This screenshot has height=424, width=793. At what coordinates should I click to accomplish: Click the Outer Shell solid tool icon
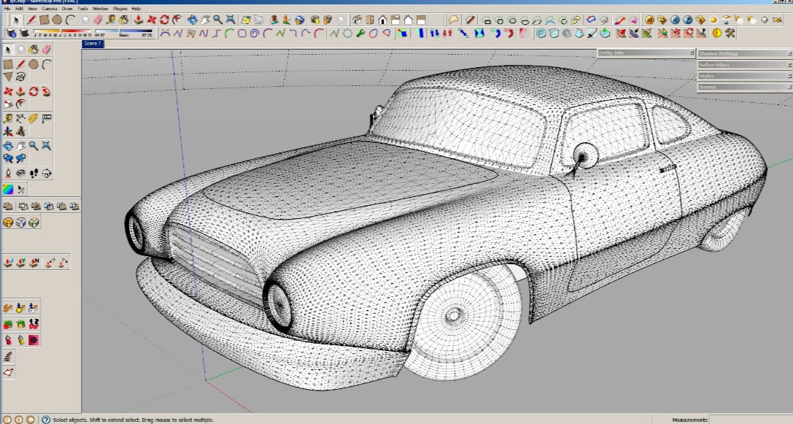[x=8, y=207]
